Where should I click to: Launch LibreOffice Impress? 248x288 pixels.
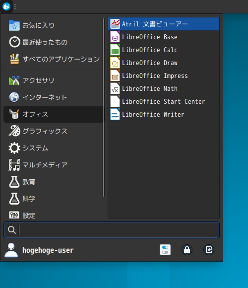164,75
